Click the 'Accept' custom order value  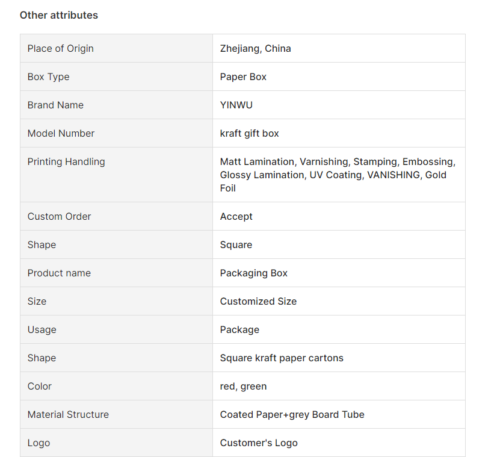(236, 217)
